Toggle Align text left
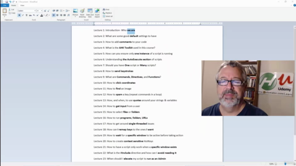Screen dimensions: 296x166 click(54, 15)
